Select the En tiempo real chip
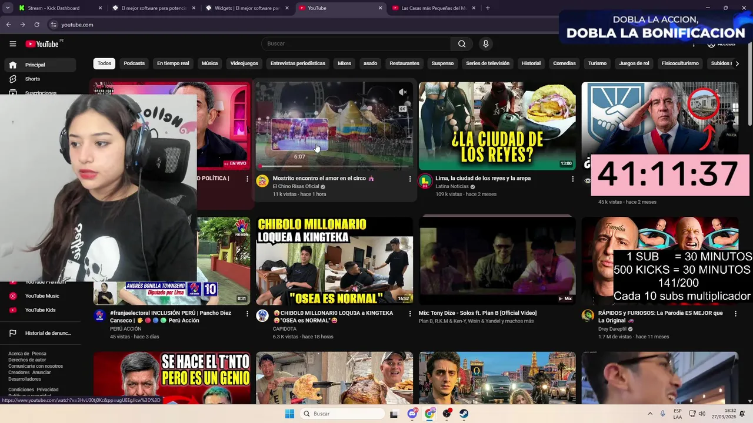Viewport: 753px width, 423px height. pos(173,63)
